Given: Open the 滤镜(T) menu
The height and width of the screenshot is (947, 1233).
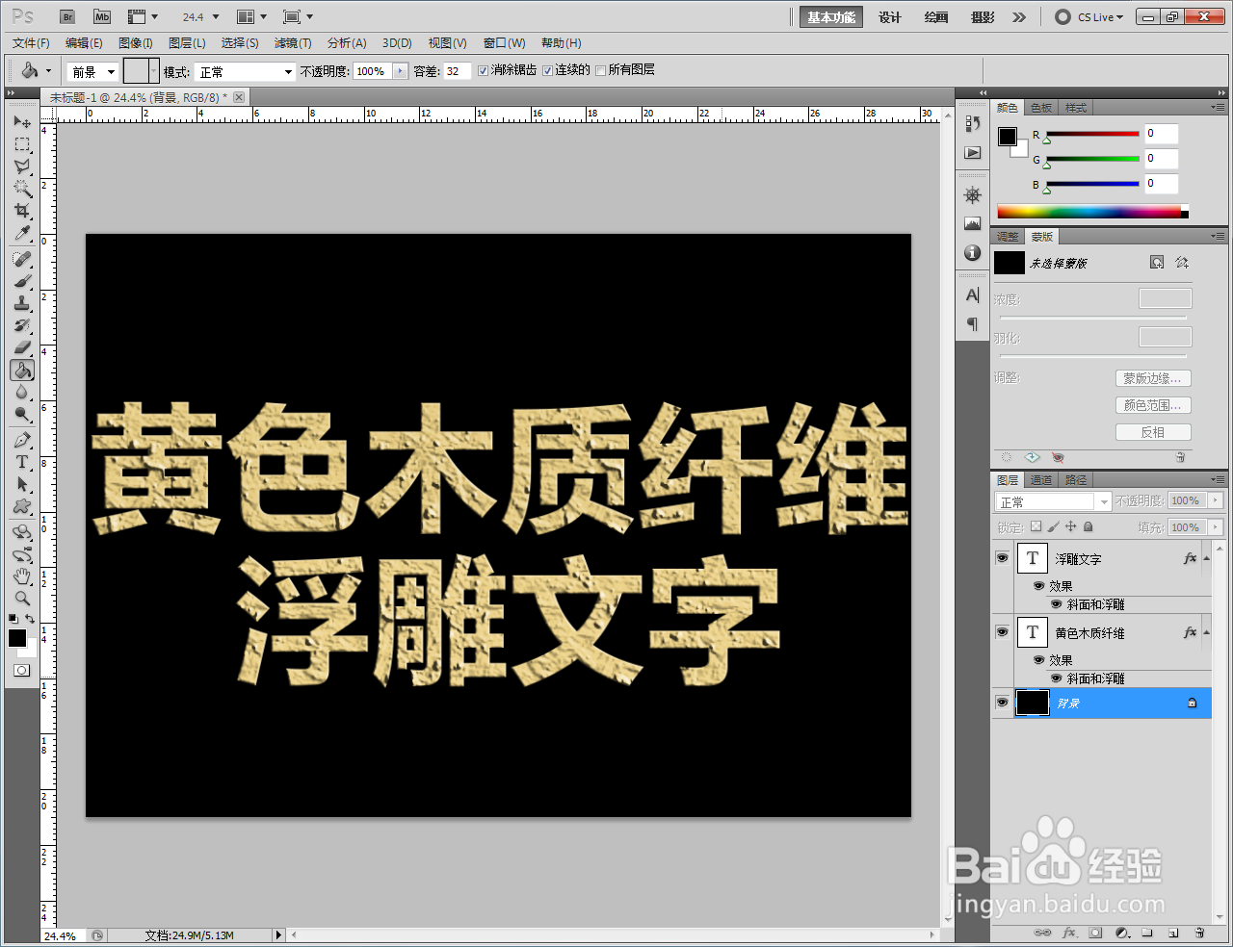Looking at the screenshot, I should 293,43.
